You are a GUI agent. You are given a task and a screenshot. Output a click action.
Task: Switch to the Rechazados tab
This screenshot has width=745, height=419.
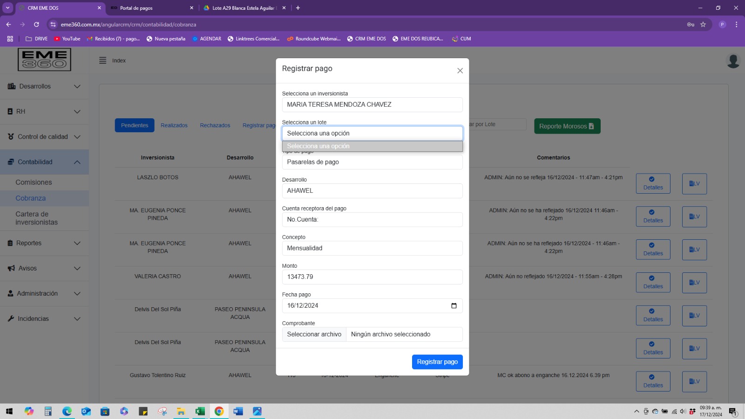[215, 126]
